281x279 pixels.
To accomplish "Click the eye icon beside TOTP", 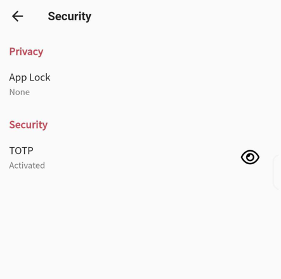I will [x=250, y=157].
